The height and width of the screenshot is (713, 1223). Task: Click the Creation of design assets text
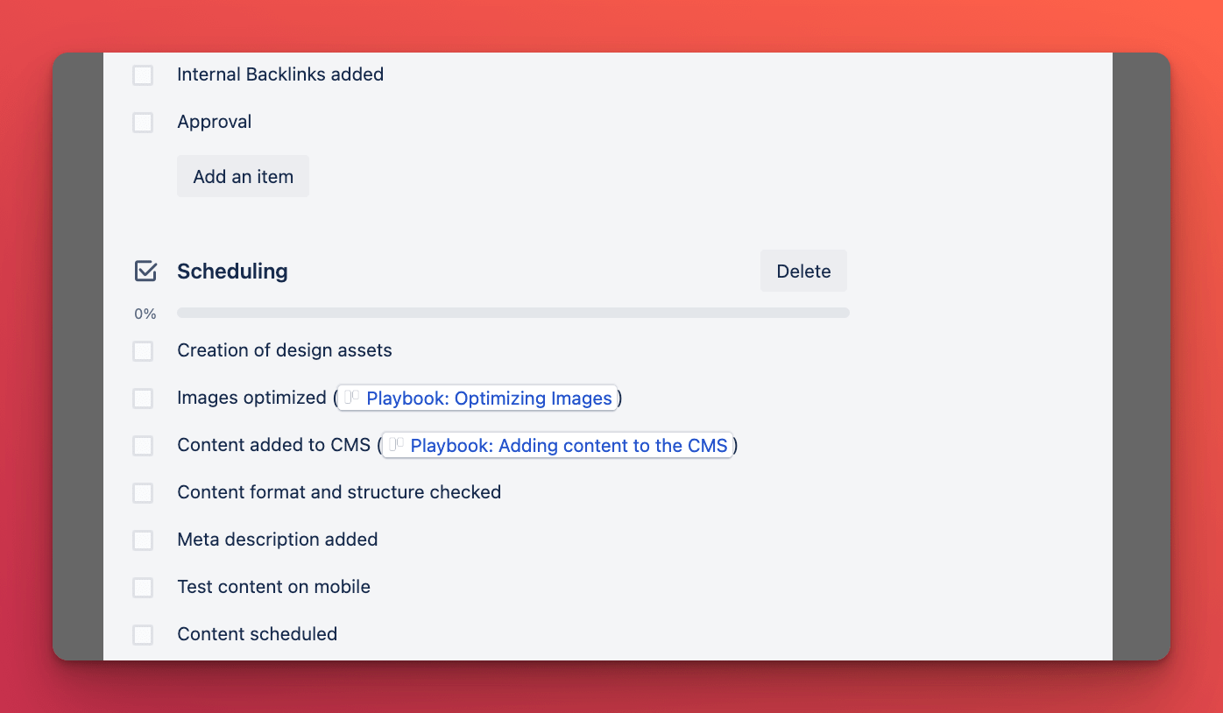click(x=285, y=350)
